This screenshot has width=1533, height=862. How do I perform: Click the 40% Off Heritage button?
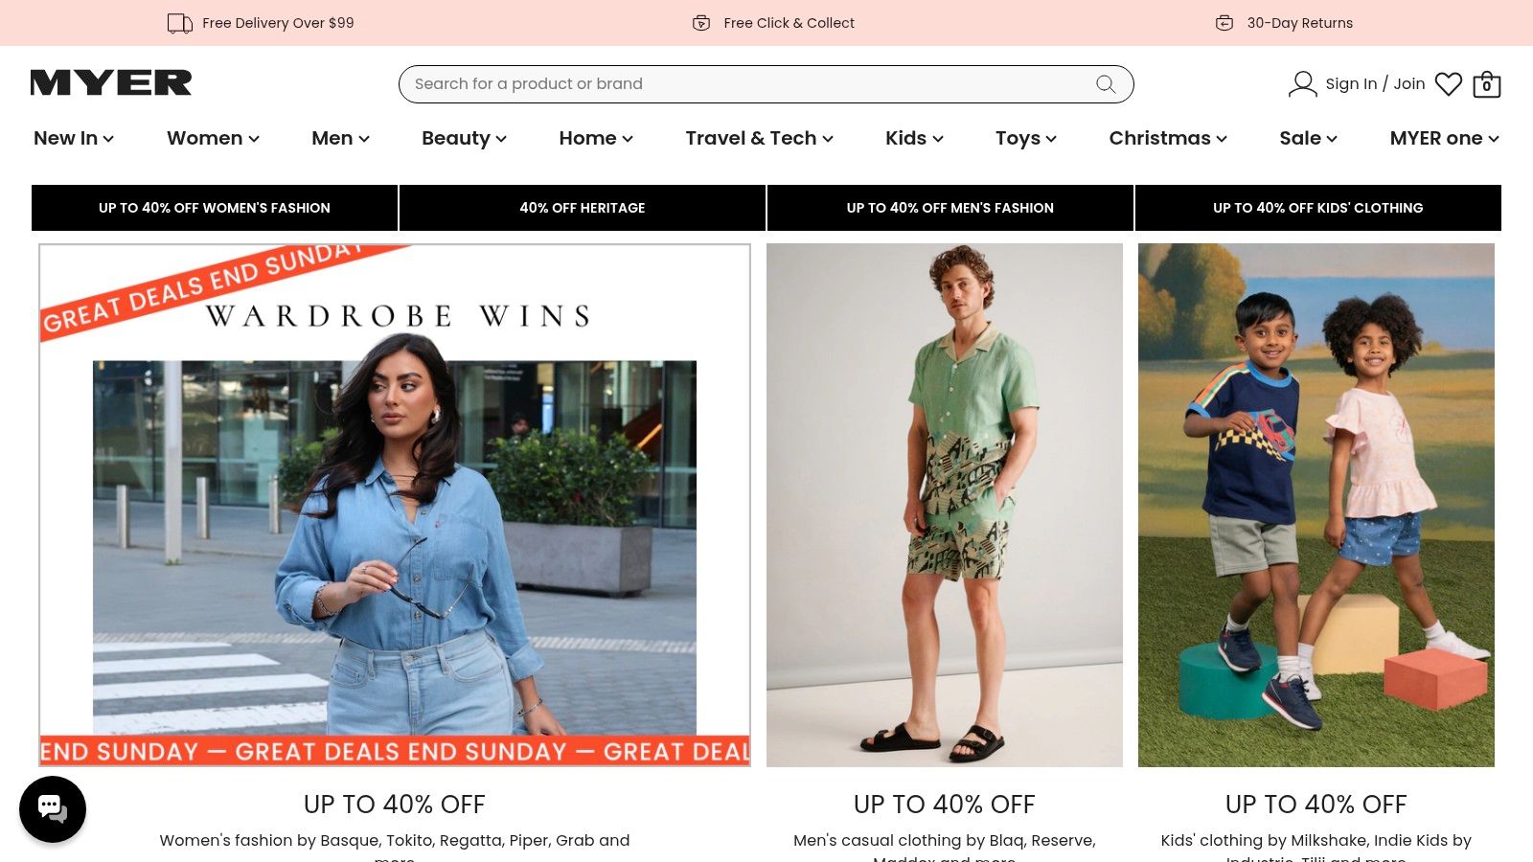point(583,208)
